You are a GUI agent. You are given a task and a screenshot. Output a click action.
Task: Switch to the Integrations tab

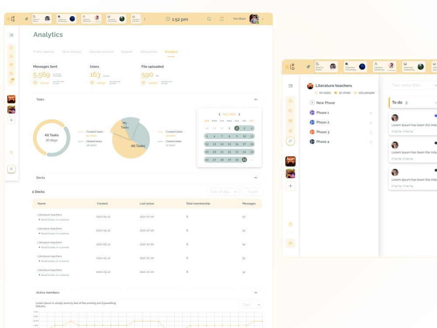(x=149, y=52)
